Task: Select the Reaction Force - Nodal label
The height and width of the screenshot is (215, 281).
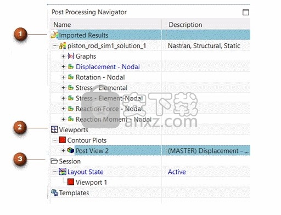Action: [109, 109]
